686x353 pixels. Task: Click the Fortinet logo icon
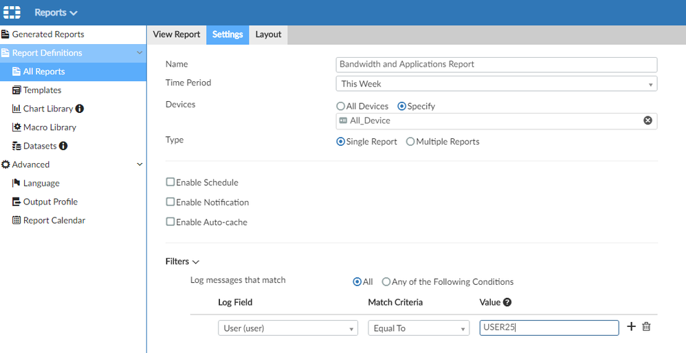point(12,12)
